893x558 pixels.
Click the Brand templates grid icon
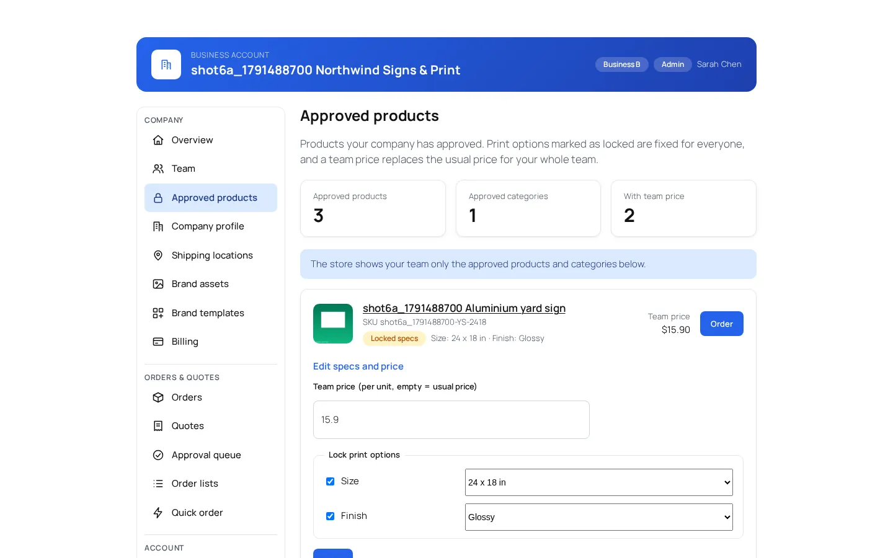click(x=158, y=313)
